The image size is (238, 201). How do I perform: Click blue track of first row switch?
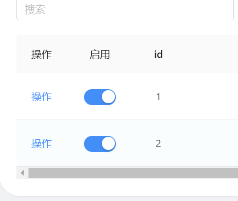92,97
